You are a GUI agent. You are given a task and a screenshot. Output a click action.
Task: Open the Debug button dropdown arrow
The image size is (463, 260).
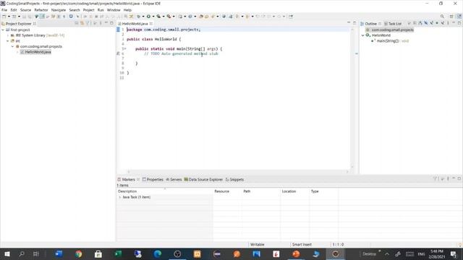(x=143, y=17)
